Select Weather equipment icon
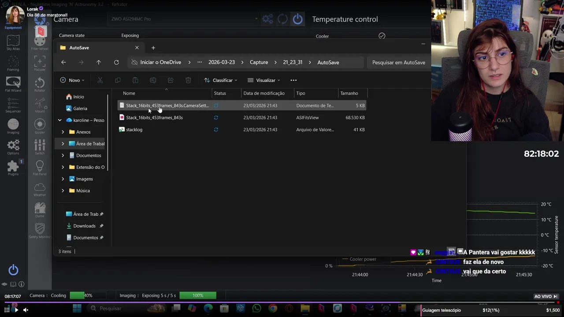 pyautogui.click(x=40, y=189)
